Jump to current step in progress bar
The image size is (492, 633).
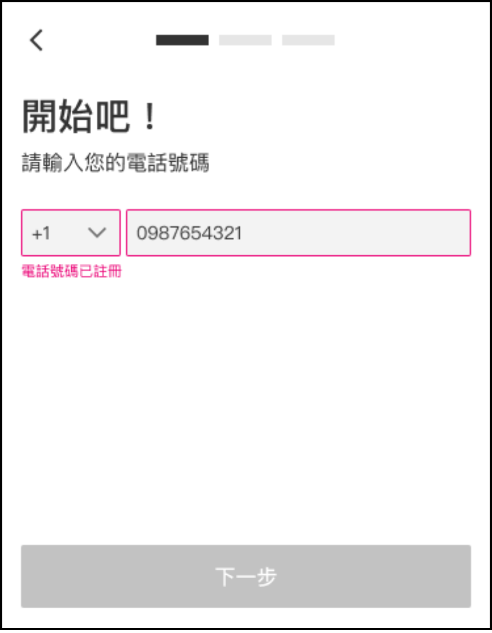182,40
